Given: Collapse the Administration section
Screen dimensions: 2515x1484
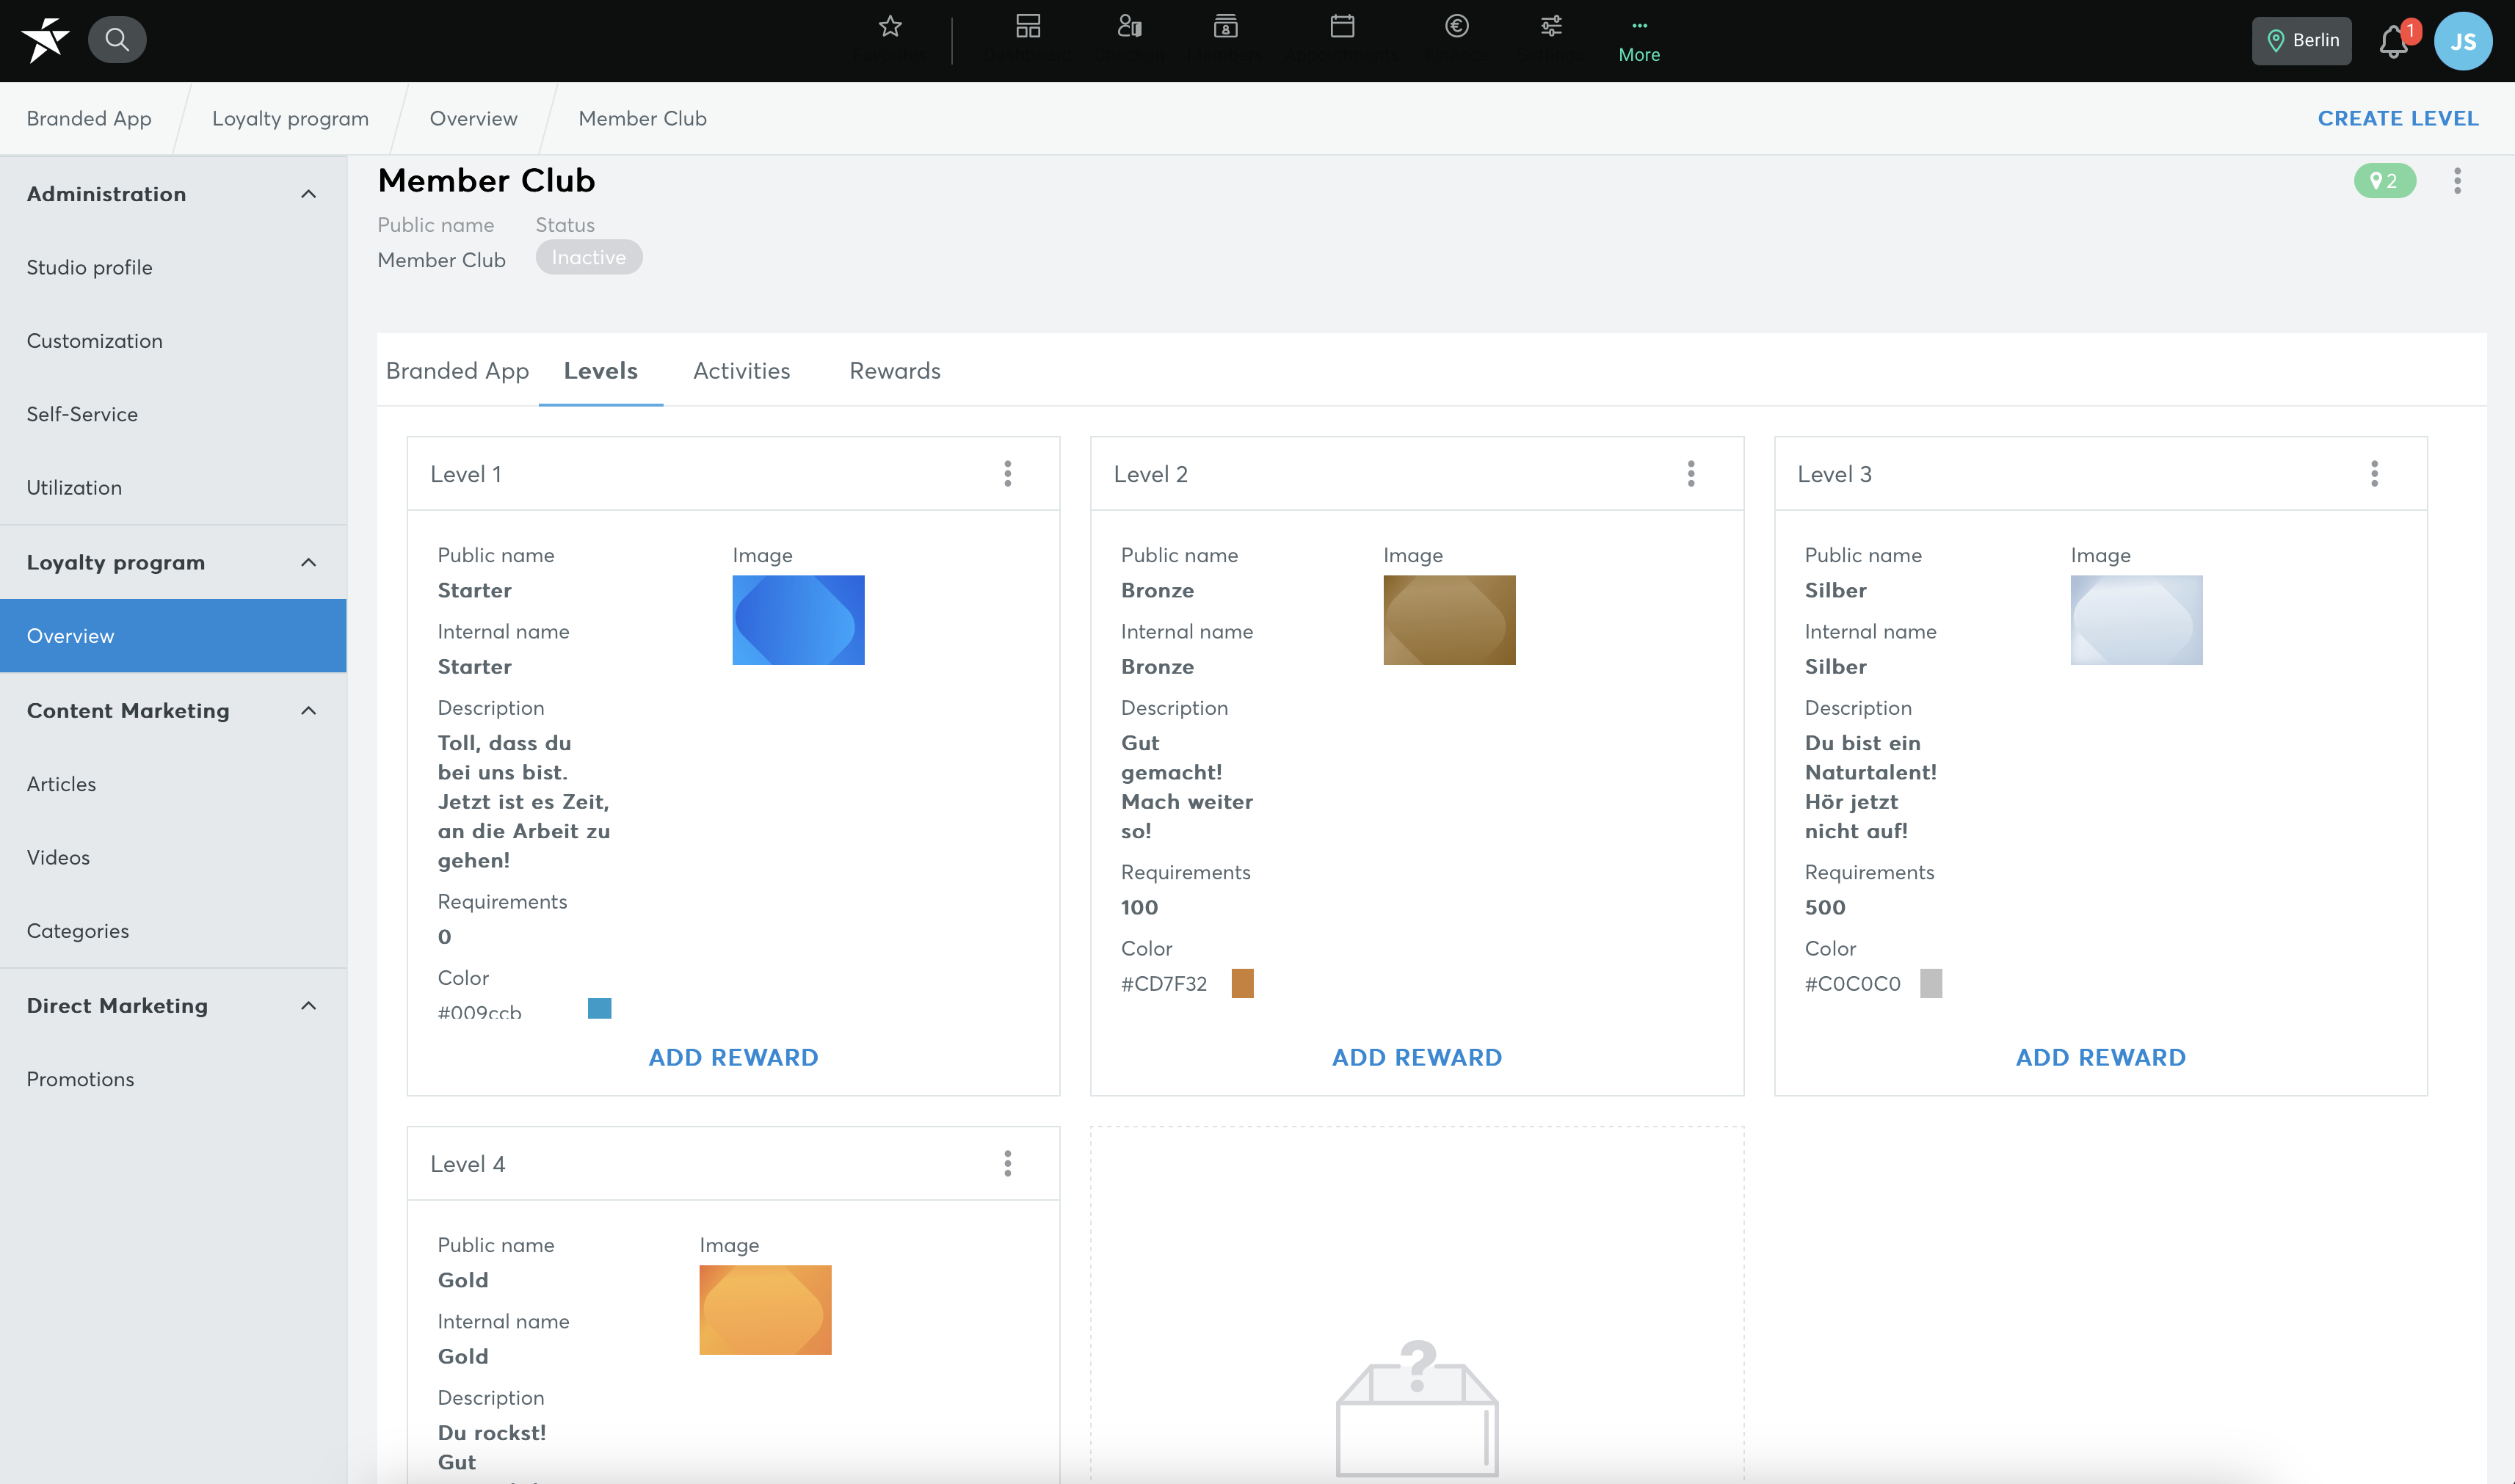Looking at the screenshot, I should [x=309, y=194].
